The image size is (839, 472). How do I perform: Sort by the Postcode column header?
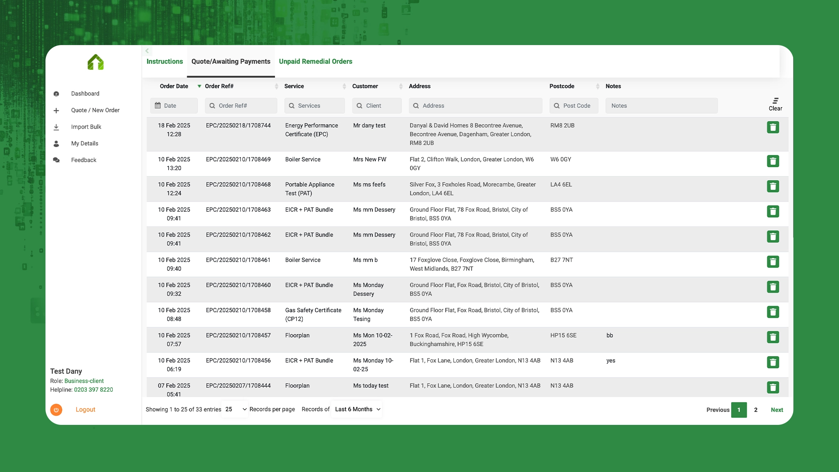click(562, 86)
